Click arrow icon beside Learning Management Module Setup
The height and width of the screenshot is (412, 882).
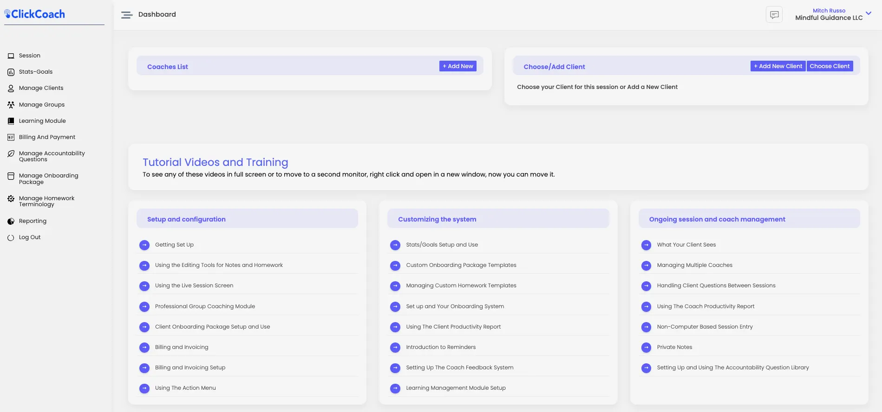pyautogui.click(x=395, y=388)
